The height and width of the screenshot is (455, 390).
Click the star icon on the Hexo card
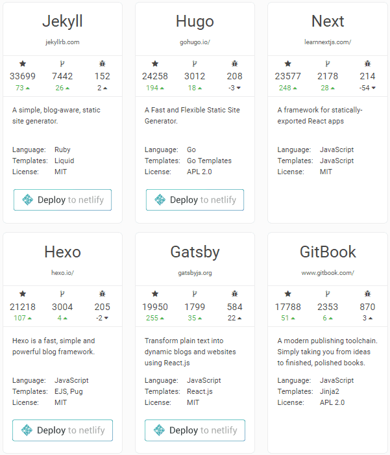(x=23, y=294)
